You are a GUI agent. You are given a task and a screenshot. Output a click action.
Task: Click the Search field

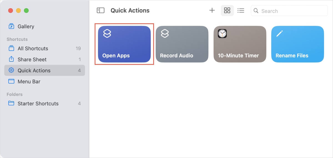tap(289, 11)
